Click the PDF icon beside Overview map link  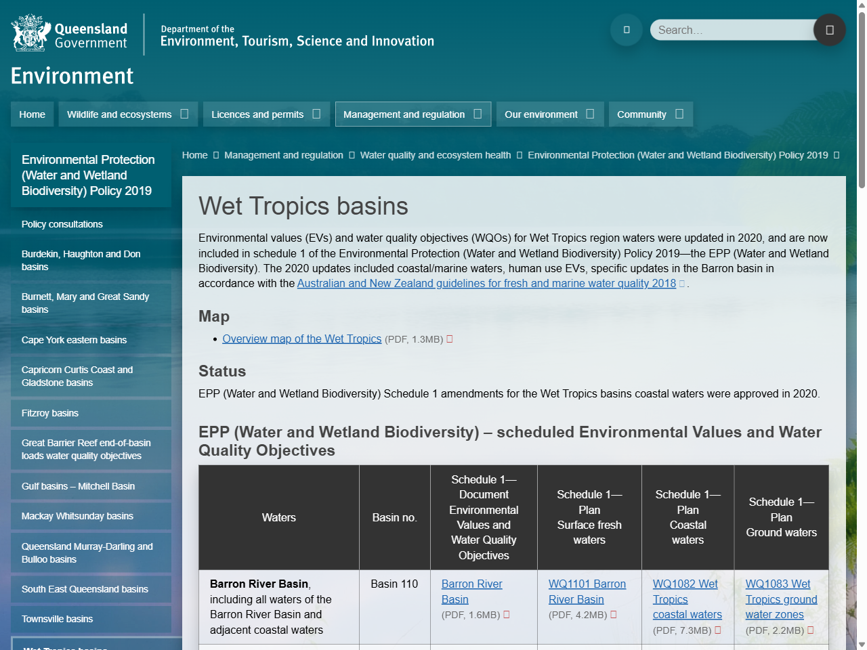(x=448, y=339)
